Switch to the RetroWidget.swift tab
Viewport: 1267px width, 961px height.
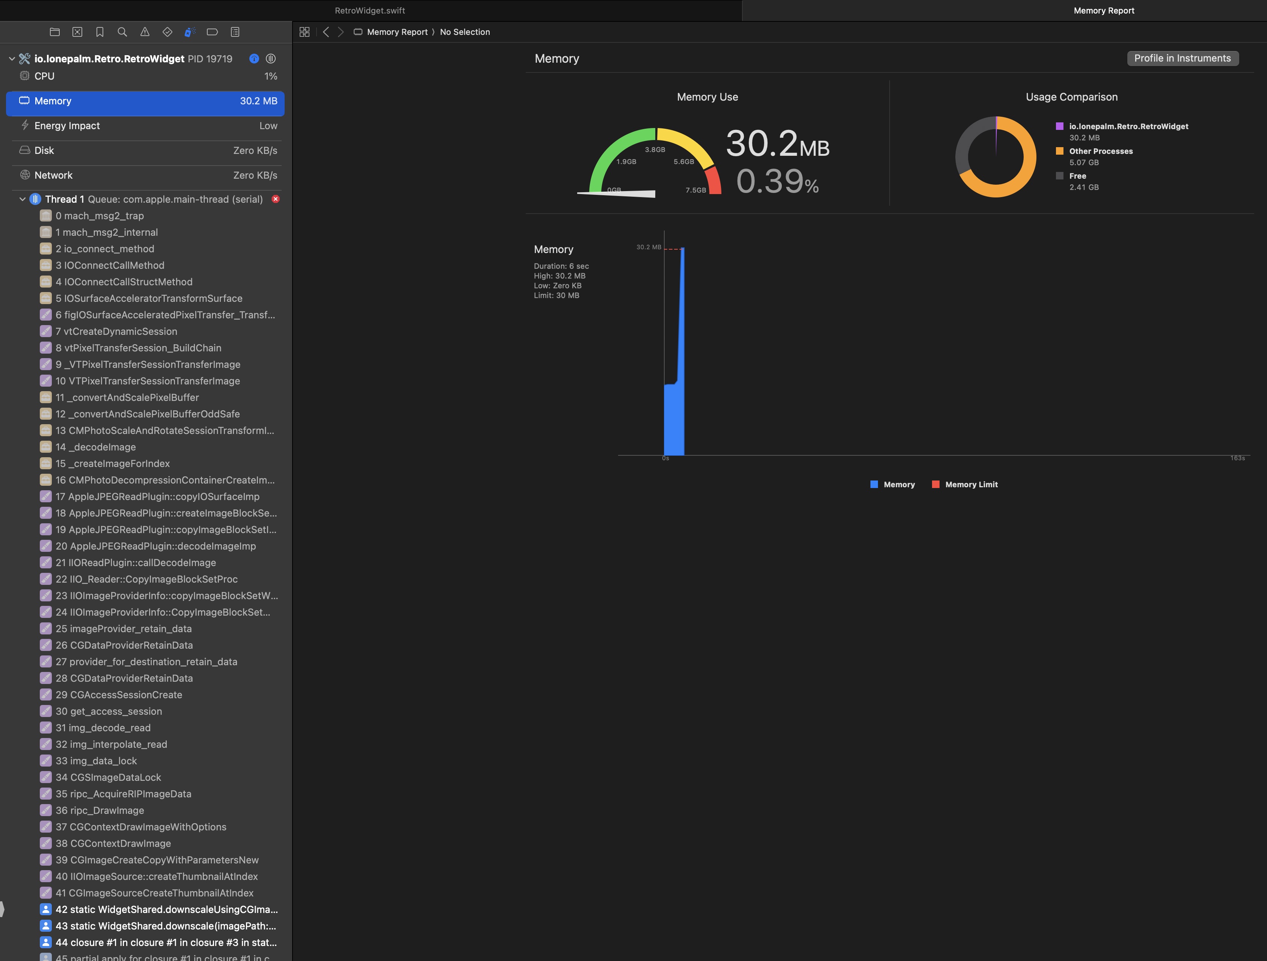370,10
